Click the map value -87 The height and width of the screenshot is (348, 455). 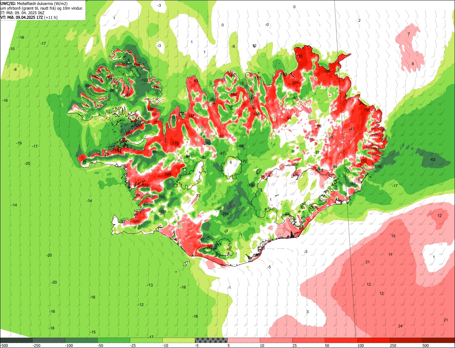tap(353, 183)
